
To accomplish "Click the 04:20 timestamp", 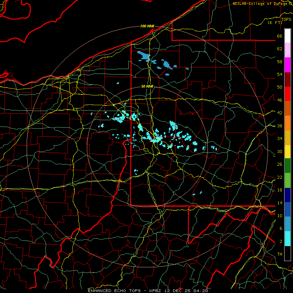I will (201, 291).
